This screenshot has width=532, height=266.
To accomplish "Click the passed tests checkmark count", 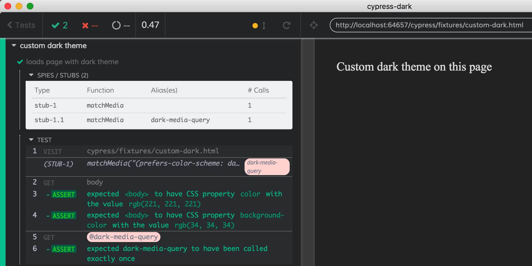I will pos(60,25).
